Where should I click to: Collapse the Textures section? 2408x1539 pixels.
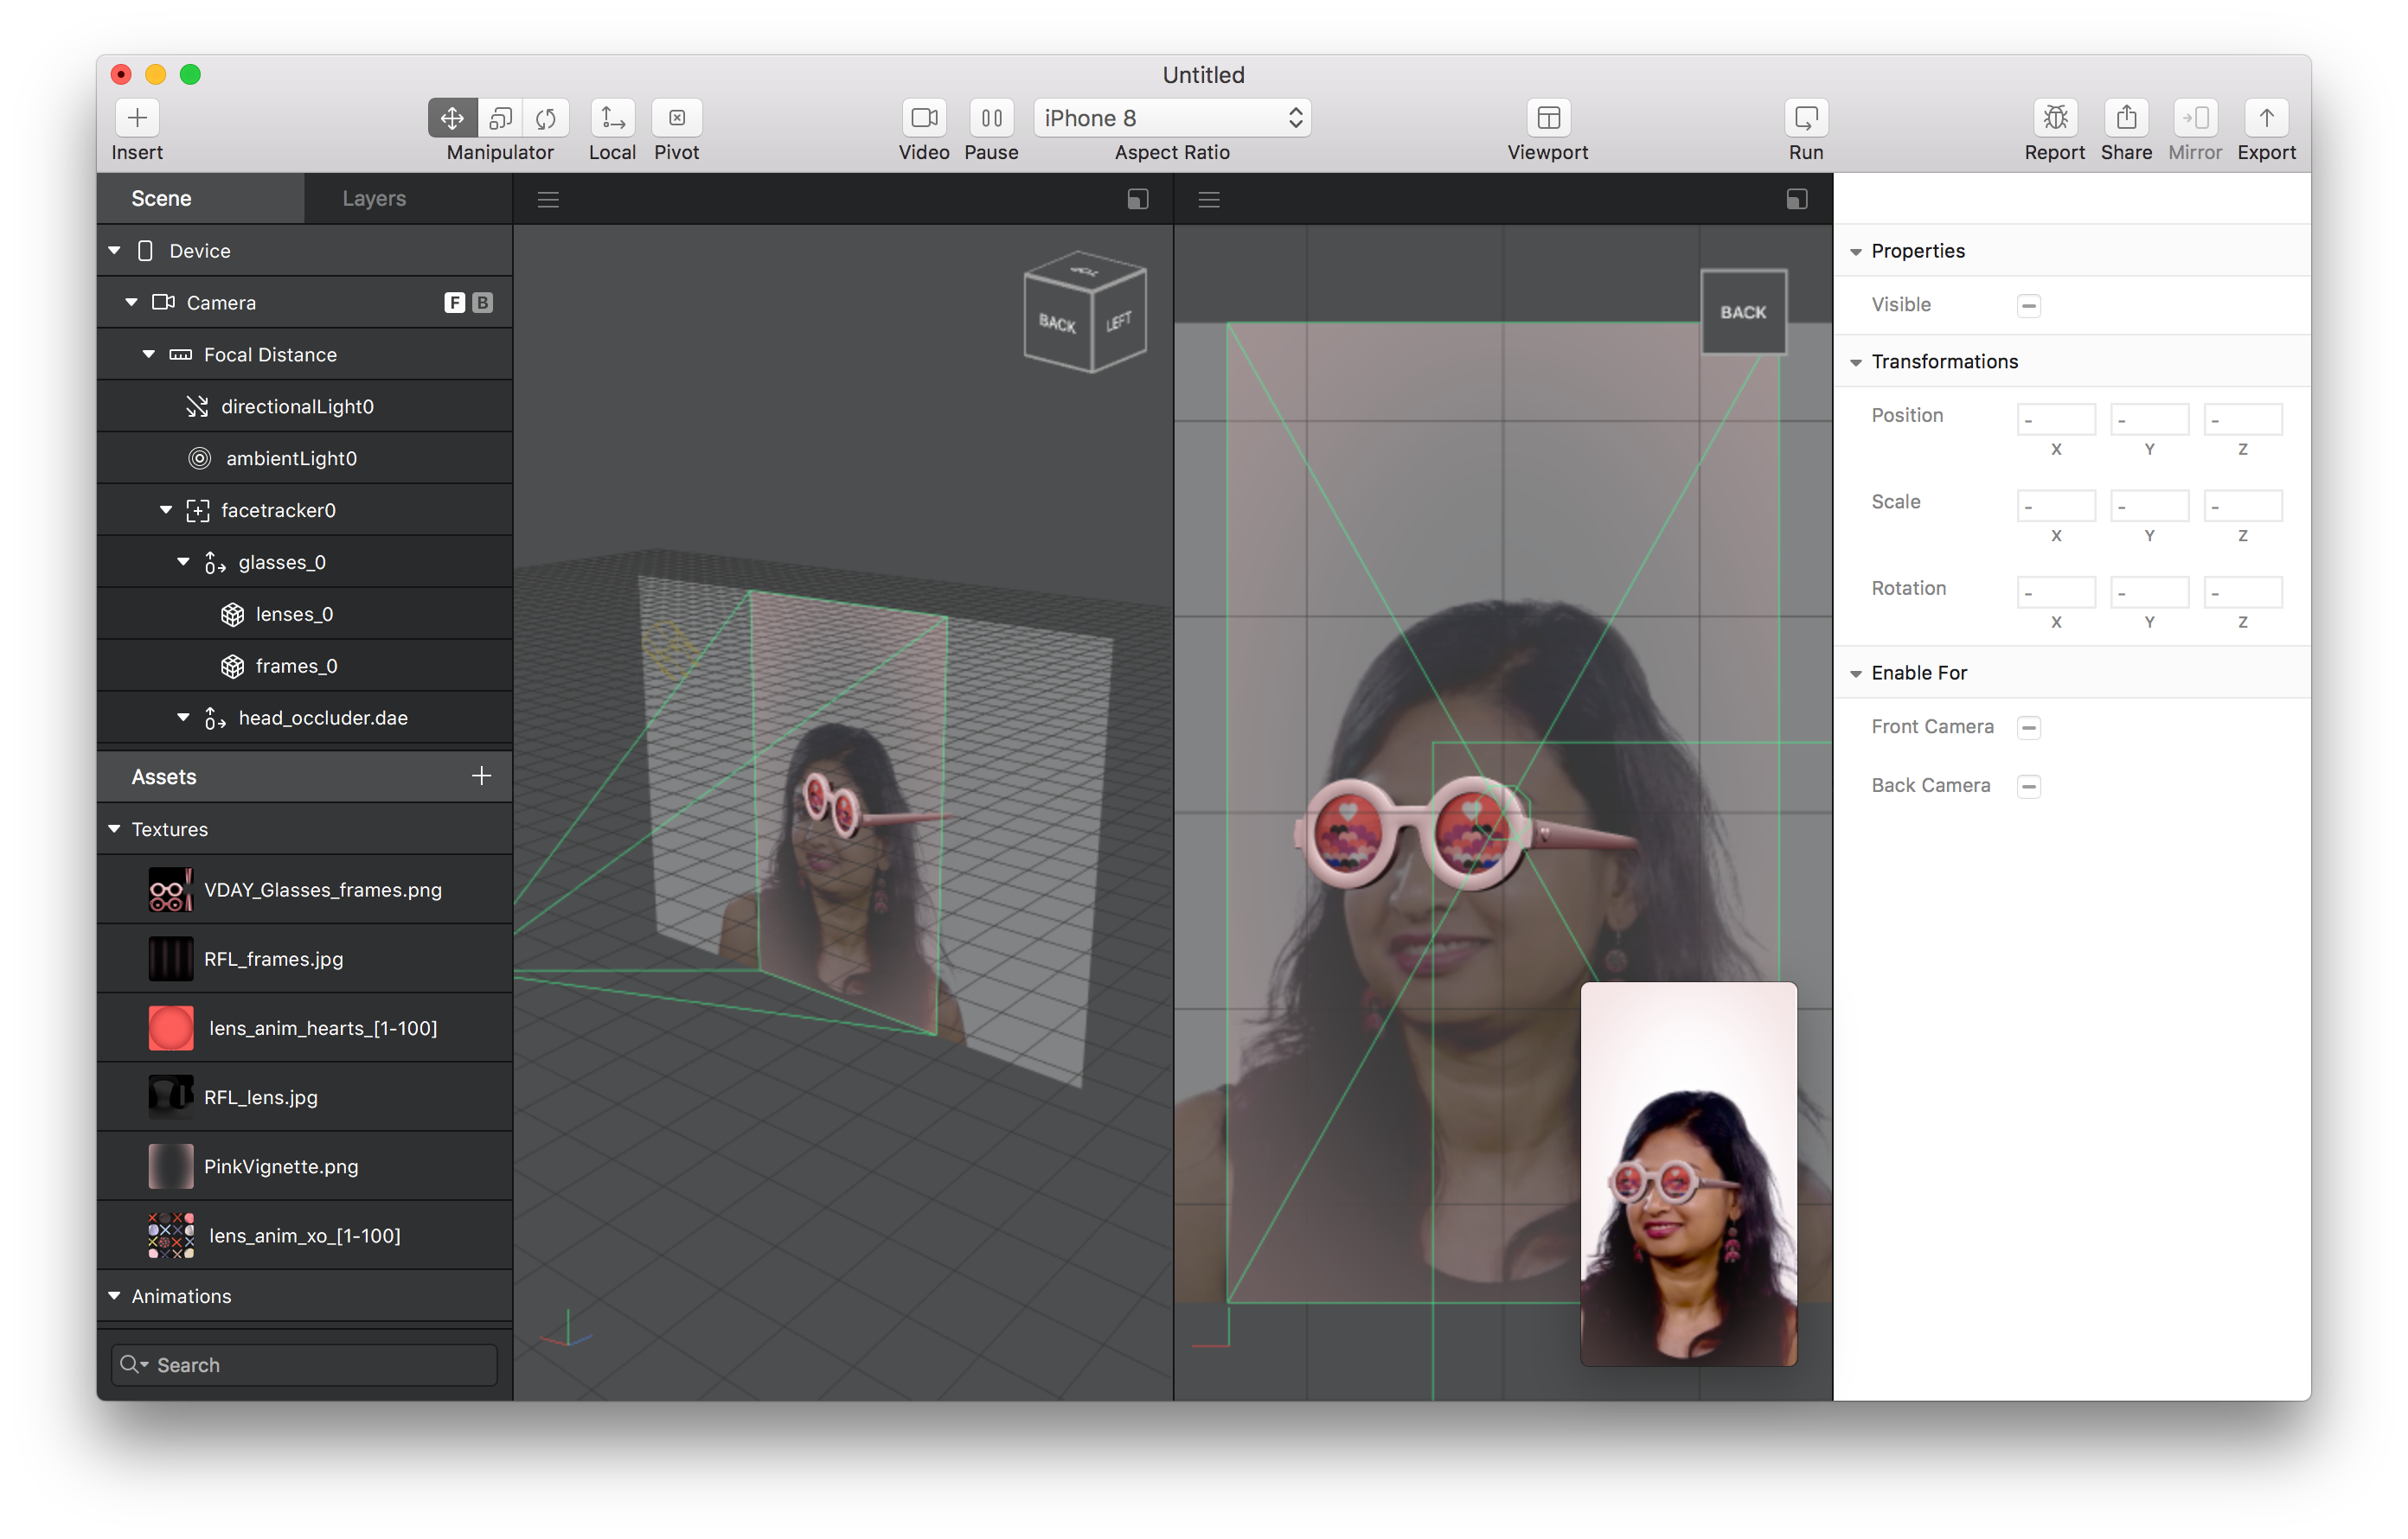point(113,828)
